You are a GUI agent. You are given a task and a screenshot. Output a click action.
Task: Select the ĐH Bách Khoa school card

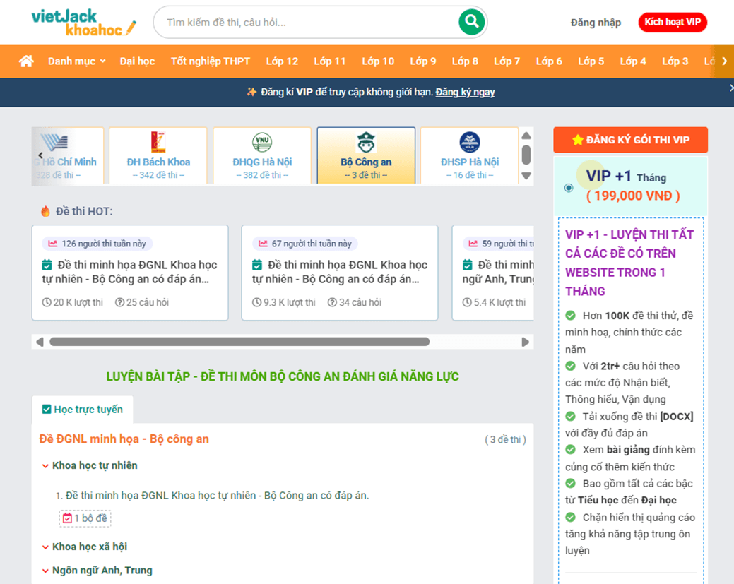158,156
